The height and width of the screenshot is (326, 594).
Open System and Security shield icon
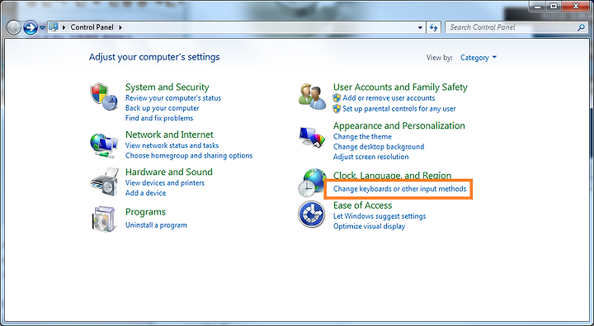point(104,97)
